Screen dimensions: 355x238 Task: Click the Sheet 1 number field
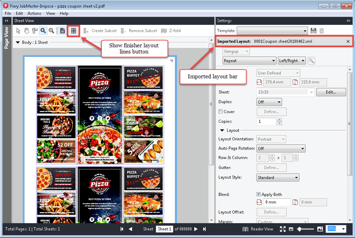click(x=164, y=229)
